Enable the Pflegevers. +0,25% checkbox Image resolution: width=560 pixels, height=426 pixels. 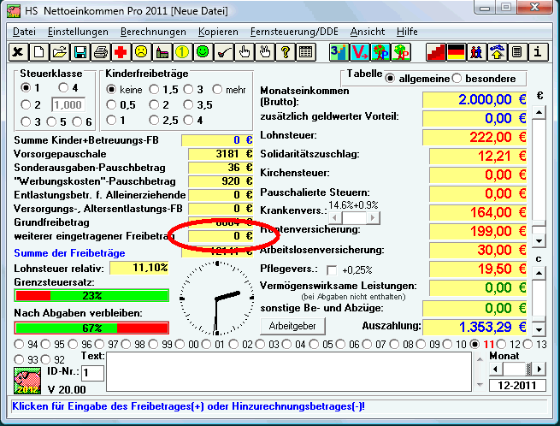333,270
